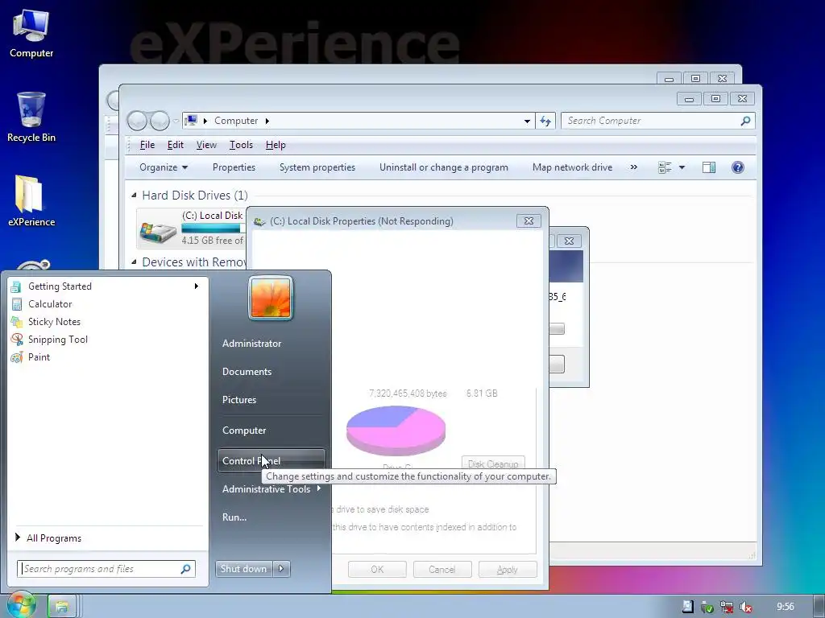Viewport: 825px width, 618px height.
Task: Open the File menu
Action: tap(147, 145)
